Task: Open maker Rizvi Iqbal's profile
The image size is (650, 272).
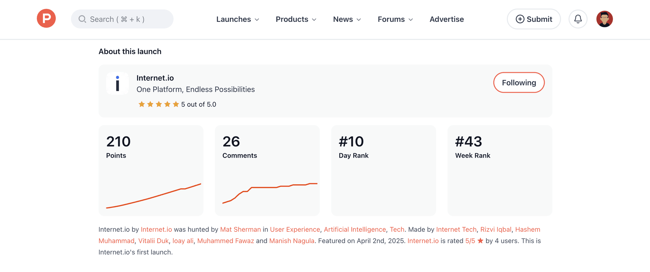Action: coord(496,229)
